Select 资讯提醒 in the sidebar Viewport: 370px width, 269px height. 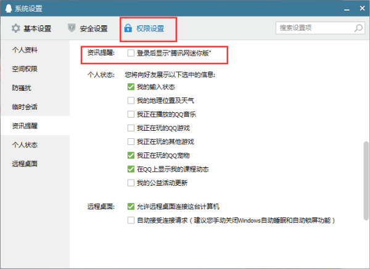pyautogui.click(x=25, y=126)
